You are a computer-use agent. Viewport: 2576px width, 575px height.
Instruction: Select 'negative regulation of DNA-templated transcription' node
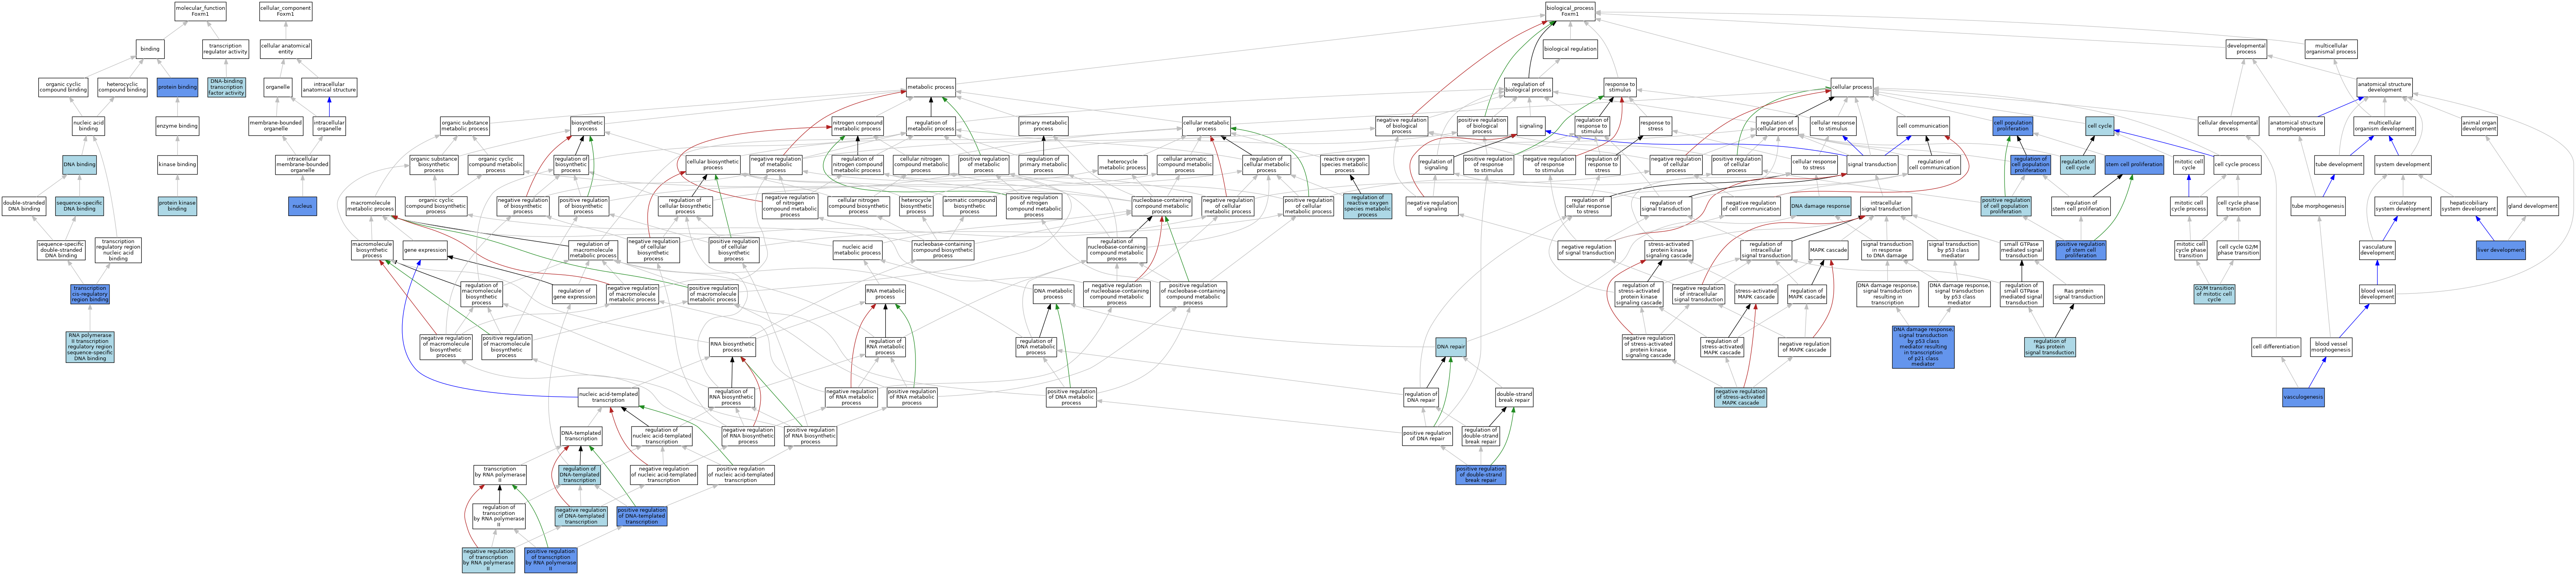[x=581, y=516]
